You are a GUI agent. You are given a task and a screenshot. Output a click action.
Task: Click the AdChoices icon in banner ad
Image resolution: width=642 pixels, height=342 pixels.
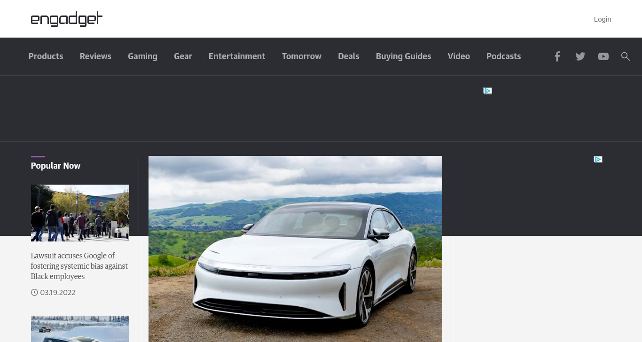pos(488,91)
